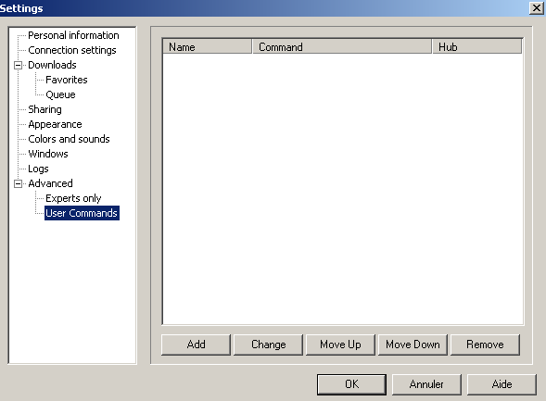Screen dimensions: 546x401
Task: Sort list by Command column header
Action: tap(342, 46)
